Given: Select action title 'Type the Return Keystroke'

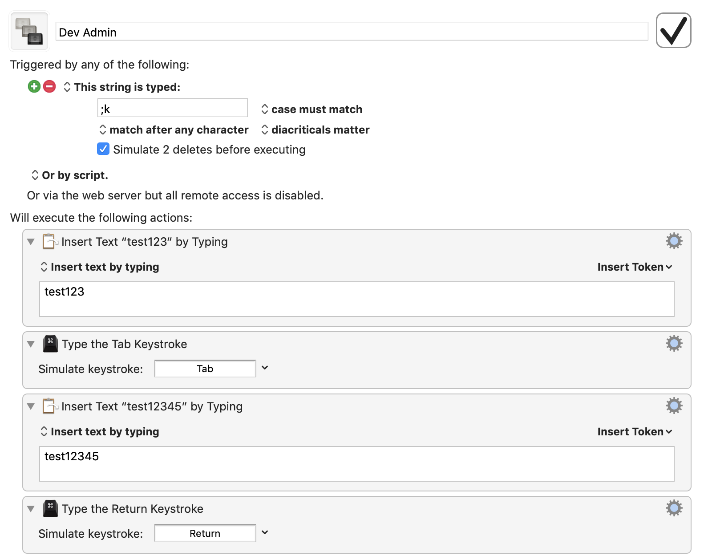Looking at the screenshot, I should (x=133, y=509).
